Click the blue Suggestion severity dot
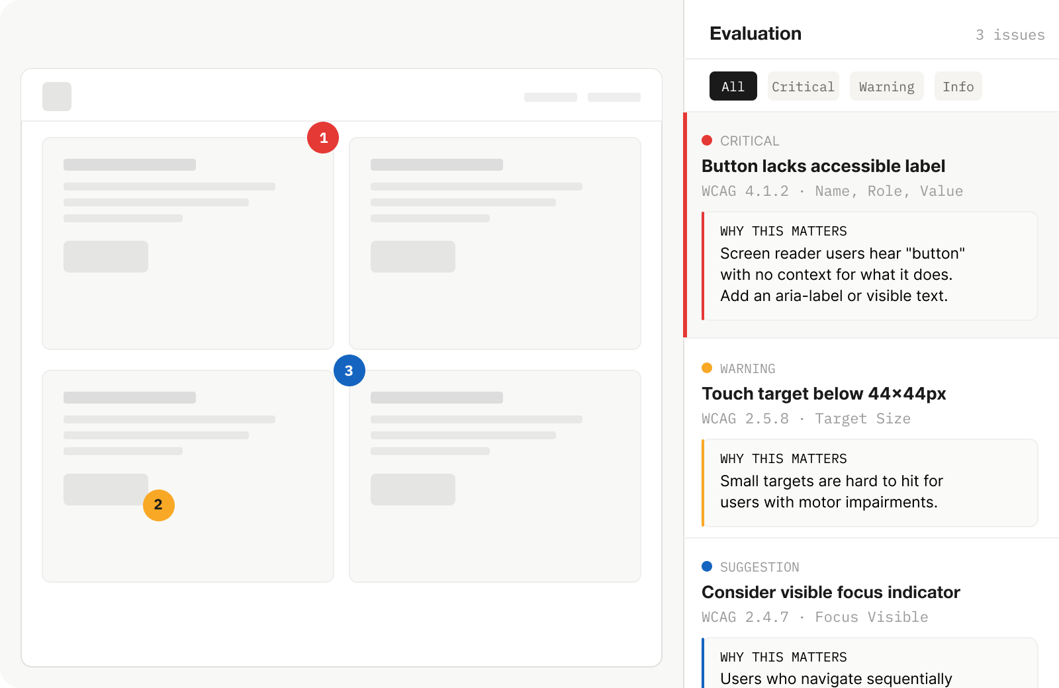 [x=707, y=566]
